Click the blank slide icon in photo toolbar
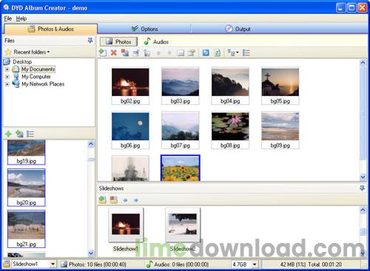Image resolution: width=370 pixels, height=271 pixels. [181, 52]
